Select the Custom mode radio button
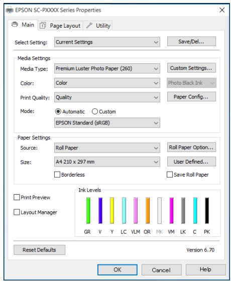 (x=95, y=111)
